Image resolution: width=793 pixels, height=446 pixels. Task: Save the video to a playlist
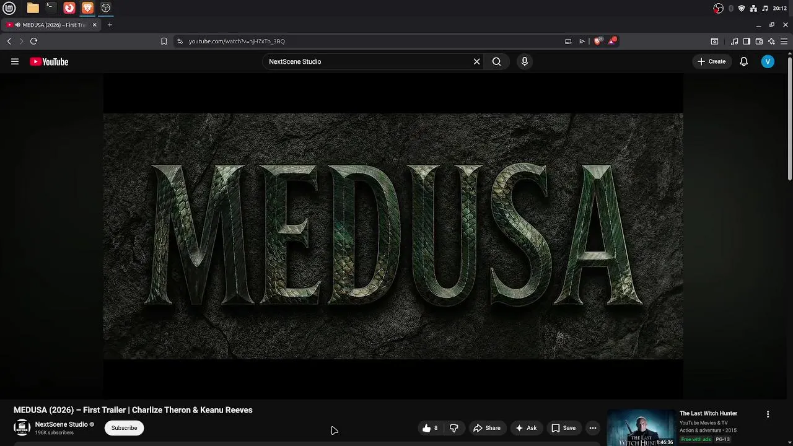click(x=563, y=428)
